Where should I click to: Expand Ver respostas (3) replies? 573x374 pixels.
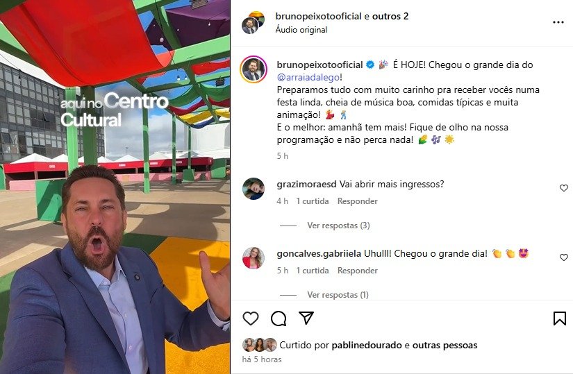click(338, 226)
